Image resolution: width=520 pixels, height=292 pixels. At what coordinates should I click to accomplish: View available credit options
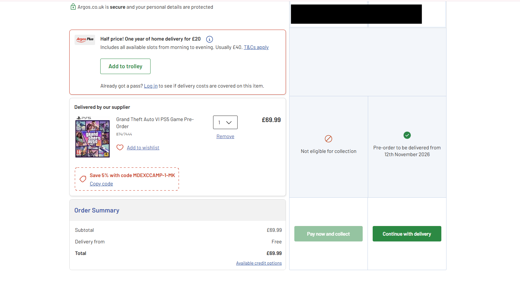click(x=259, y=263)
